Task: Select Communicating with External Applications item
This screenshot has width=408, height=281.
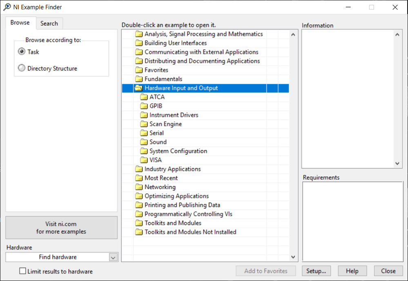Action: tap(201, 52)
